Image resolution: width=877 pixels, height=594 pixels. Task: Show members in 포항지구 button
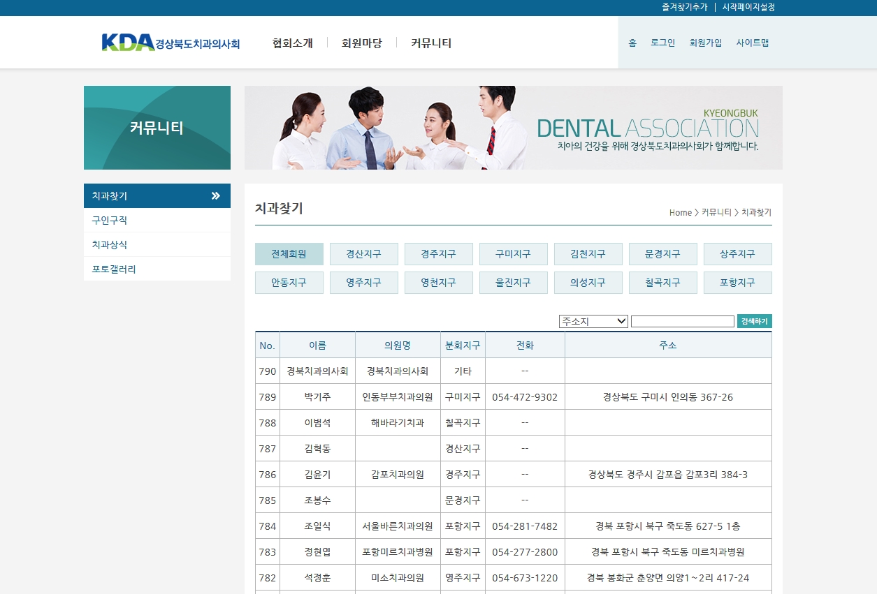pyautogui.click(x=738, y=283)
